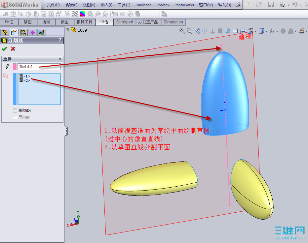Open the Save dropdown arrow
308x243 pixels.
pos(277,5)
